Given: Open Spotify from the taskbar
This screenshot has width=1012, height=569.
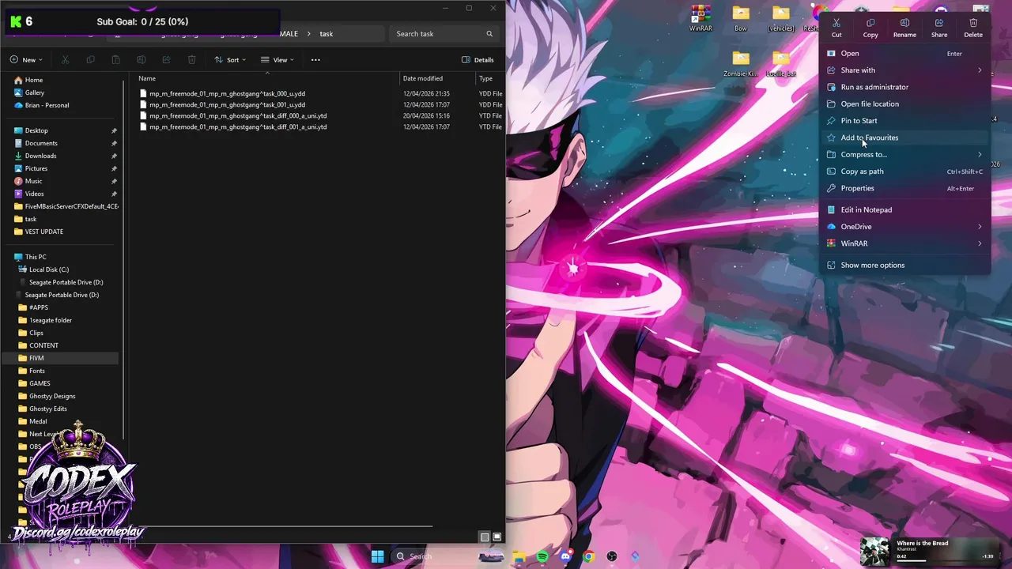Looking at the screenshot, I should [542, 556].
